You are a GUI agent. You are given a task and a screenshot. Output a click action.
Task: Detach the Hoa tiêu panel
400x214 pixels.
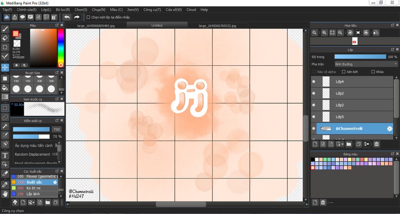393,25
